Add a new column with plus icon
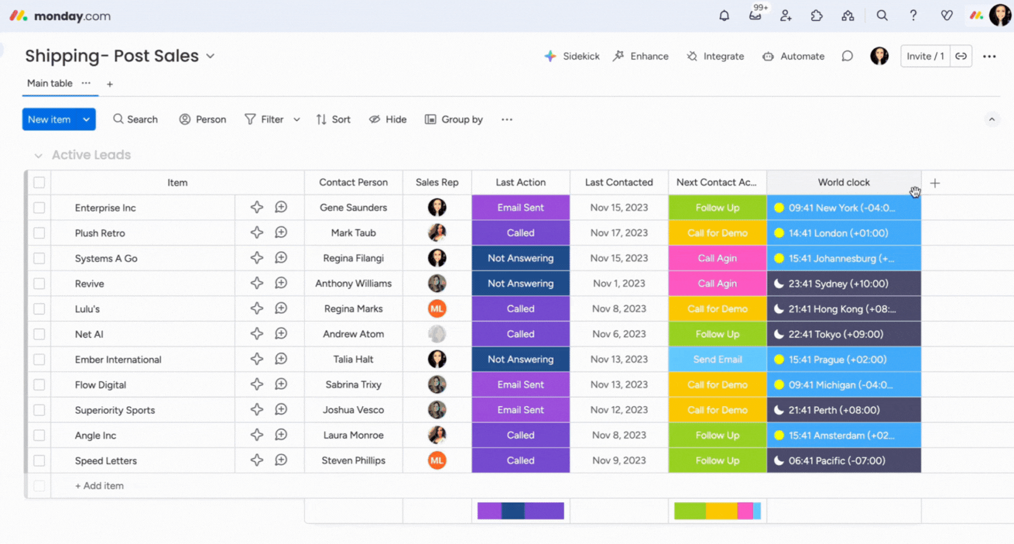Viewport: 1014px width, 544px height. tap(935, 183)
